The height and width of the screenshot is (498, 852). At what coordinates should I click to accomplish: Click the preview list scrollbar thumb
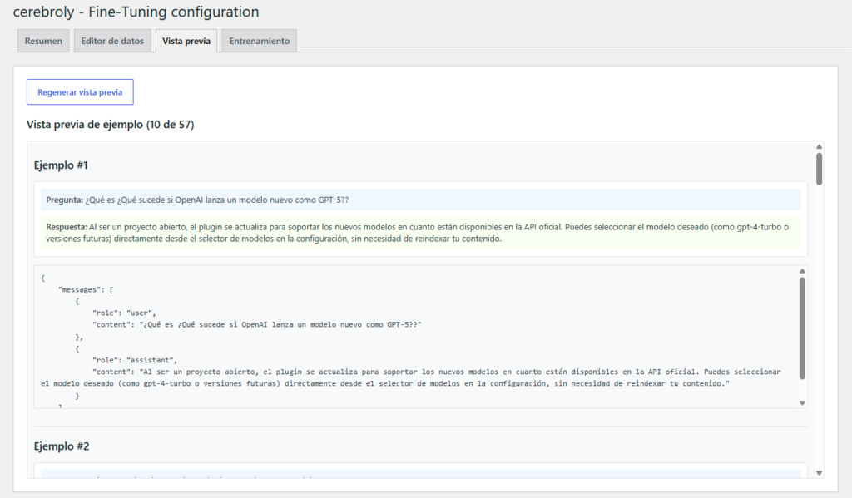tap(819, 169)
